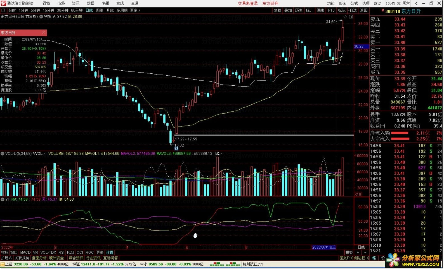Click the 财 marker below the low
The image size is (444, 269).
(176, 149)
